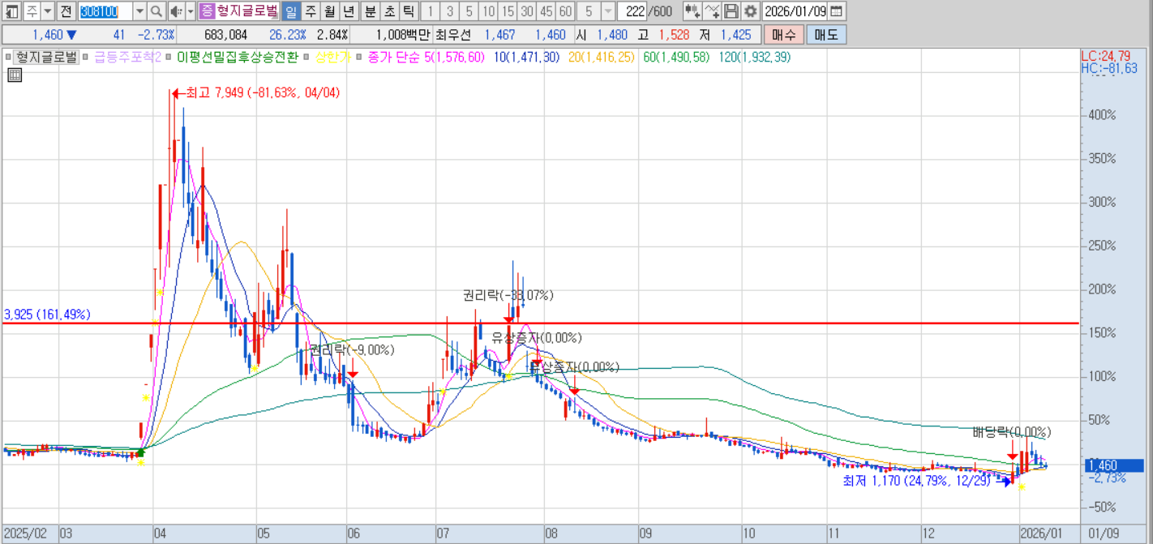The width and height of the screenshot is (1153, 544).
Task: Click the purple 증 badge icon
Action: point(207,11)
